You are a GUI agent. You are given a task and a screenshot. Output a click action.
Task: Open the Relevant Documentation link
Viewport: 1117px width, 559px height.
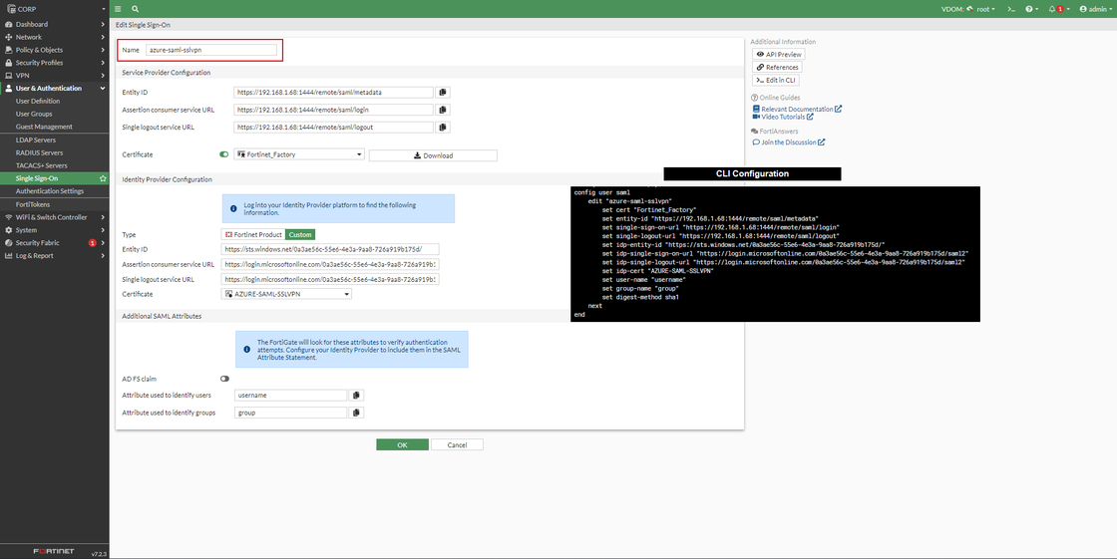click(797, 109)
